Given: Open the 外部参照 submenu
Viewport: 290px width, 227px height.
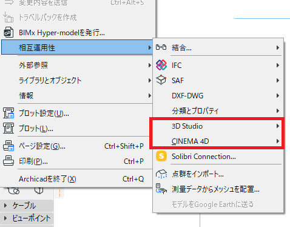Looking at the screenshot, I should 77,65.
